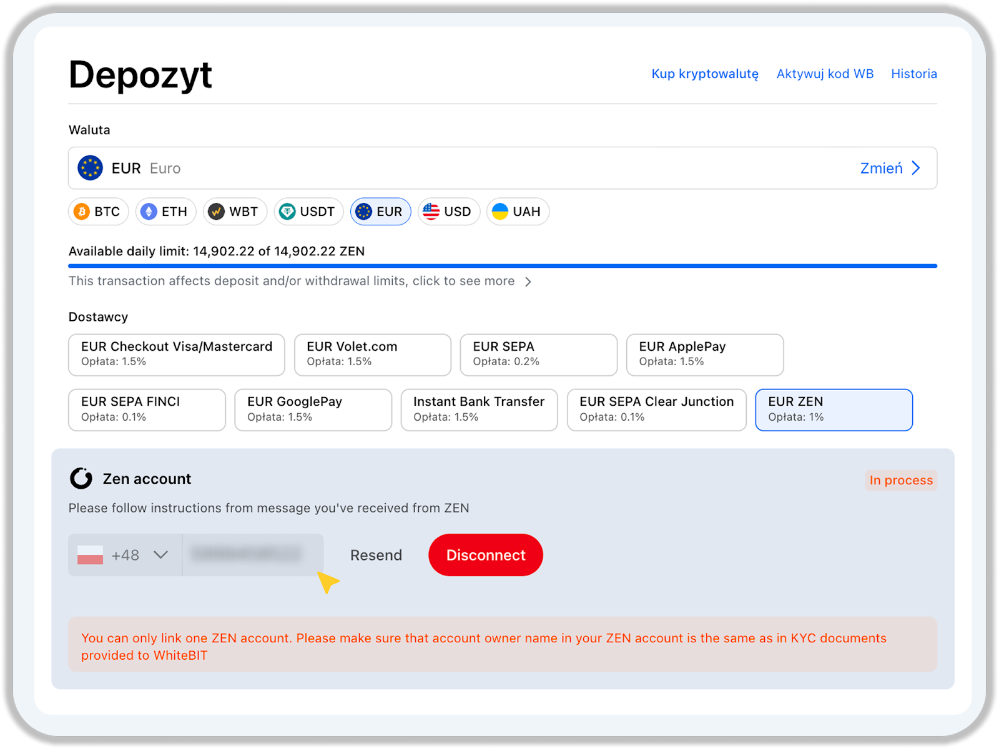Select the BTC Bitcoin coin icon
Viewport: 999px width, 749px height.
[82, 212]
